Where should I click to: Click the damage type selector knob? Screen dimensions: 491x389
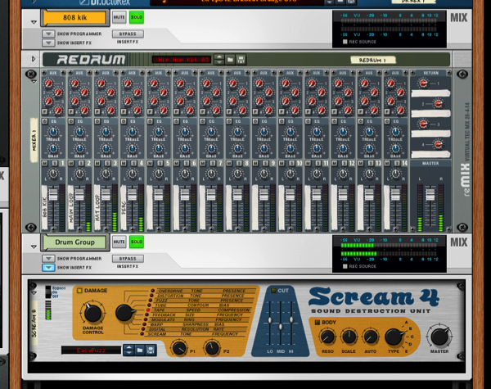[x=124, y=313]
